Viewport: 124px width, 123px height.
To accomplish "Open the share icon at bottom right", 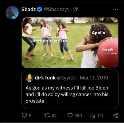I will [115, 115].
